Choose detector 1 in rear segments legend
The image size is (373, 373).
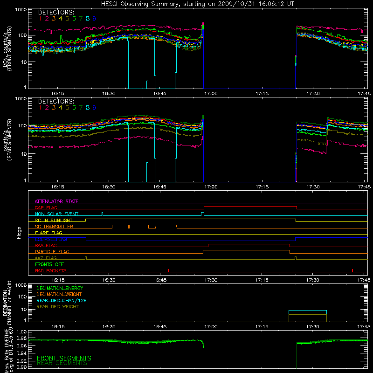pos(40,108)
